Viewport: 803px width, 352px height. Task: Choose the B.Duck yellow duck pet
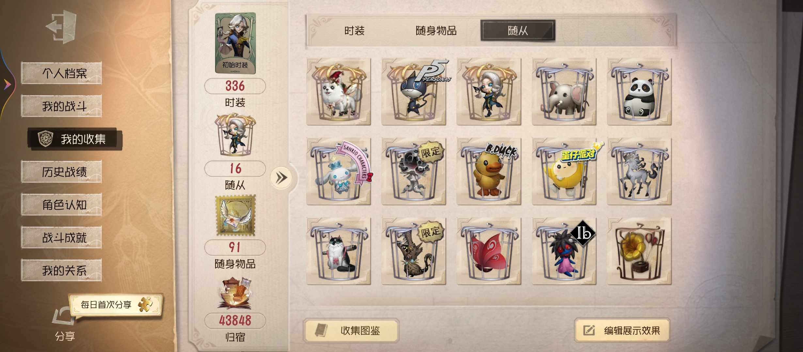pyautogui.click(x=489, y=171)
